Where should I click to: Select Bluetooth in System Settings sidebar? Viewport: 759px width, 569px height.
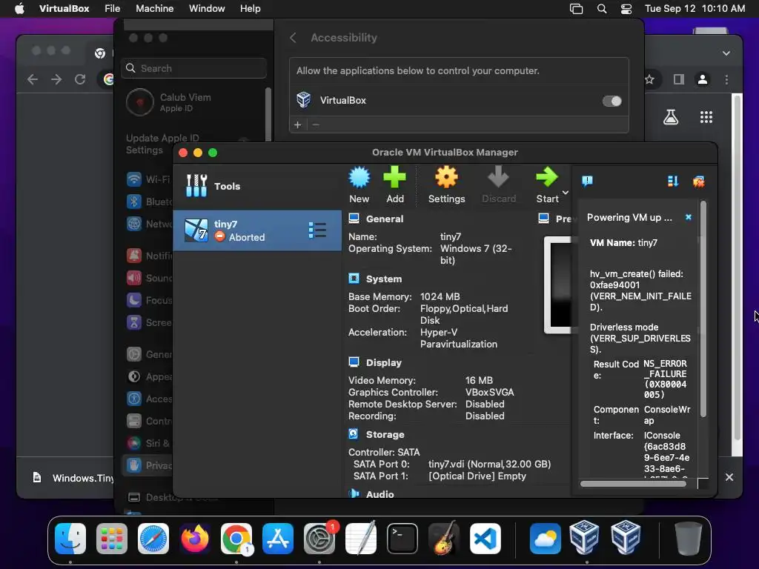click(148, 202)
